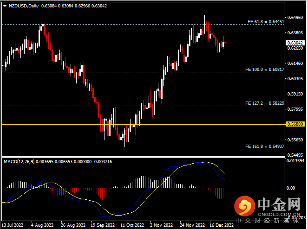This screenshot has height=229, width=307.
Task: Click the 0.60305 price axis label
Action: click(295, 78)
